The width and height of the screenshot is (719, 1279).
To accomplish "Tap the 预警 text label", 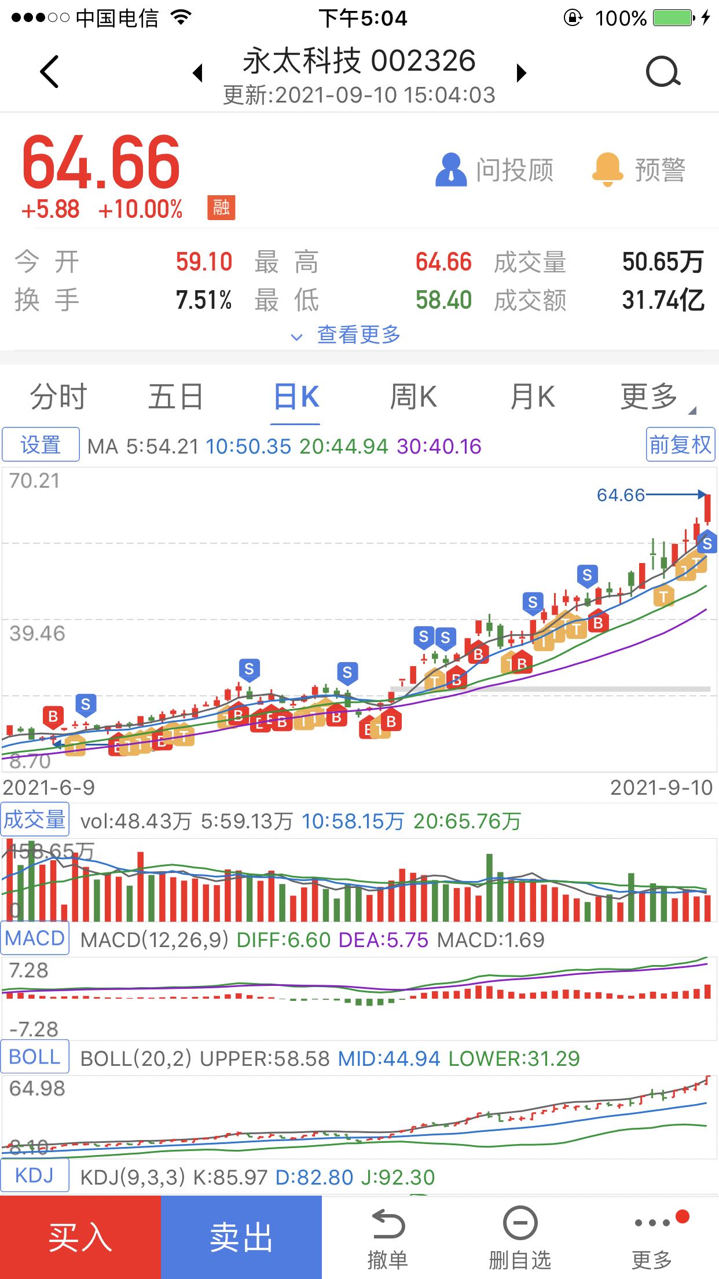I will click(x=660, y=170).
